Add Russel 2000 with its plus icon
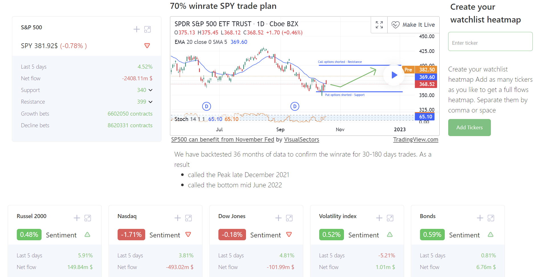 click(77, 218)
